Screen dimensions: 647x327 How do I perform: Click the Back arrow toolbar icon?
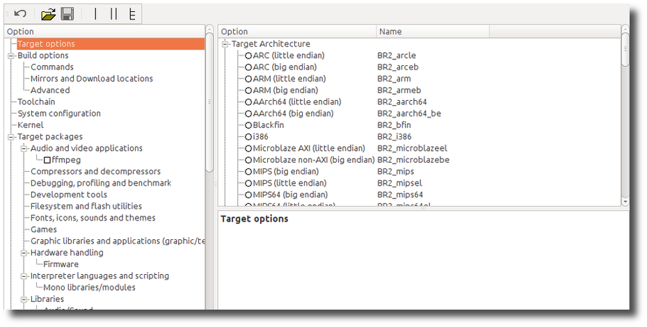tap(20, 14)
